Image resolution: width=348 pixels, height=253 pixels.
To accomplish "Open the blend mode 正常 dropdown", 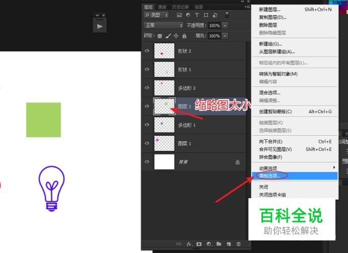I will 163,25.
